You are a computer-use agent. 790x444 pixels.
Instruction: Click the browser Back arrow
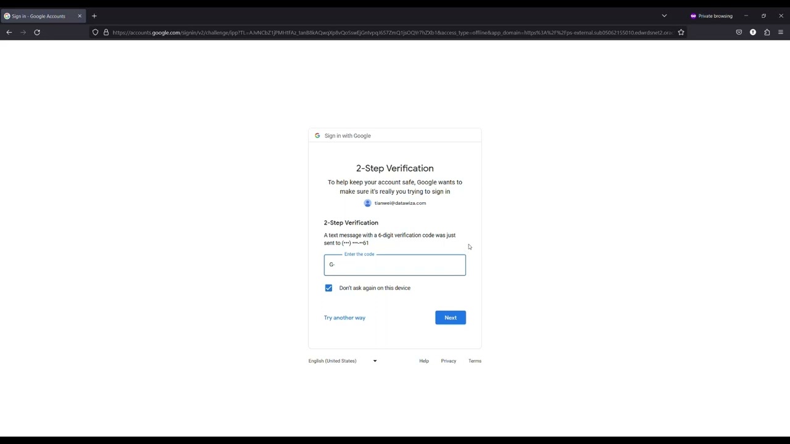pos(9,32)
